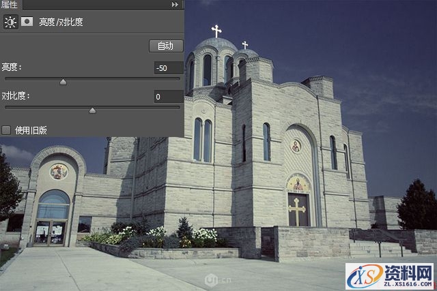Screen dimensions: 437x291
Task: Click the Brightness/Contrast sun adjustment icon
Action: pyautogui.click(x=10, y=22)
